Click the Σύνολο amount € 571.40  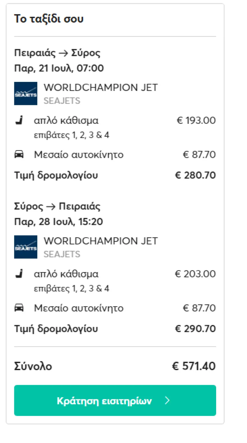point(194,366)
